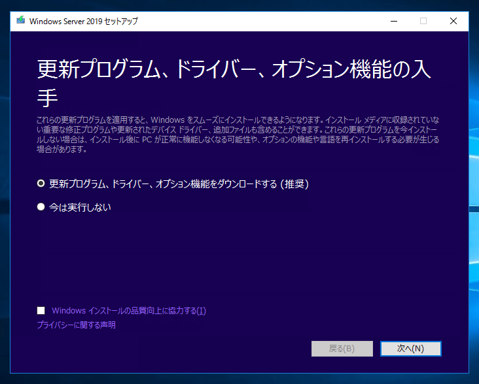This screenshot has width=479, height=384.
Task: Select the 今は実行しない radio button
Action: pyautogui.click(x=41, y=207)
